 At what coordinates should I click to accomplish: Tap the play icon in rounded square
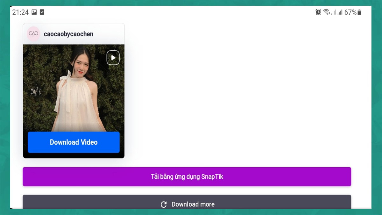click(113, 57)
